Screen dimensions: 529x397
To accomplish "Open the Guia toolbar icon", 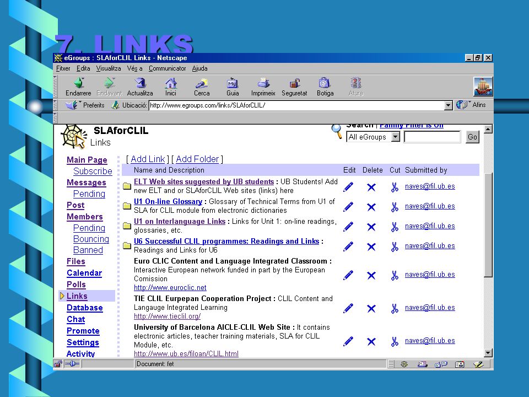I will (233, 87).
